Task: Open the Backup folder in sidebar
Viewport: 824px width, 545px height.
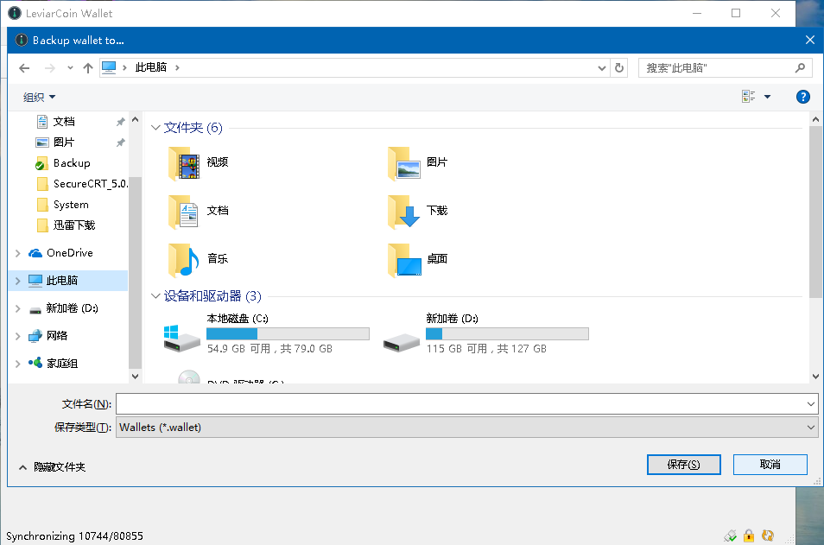Action: pos(72,163)
